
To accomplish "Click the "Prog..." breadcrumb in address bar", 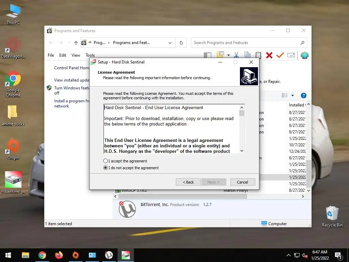I will [99, 43].
